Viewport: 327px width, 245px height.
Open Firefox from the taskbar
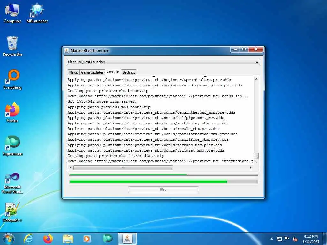(48, 239)
